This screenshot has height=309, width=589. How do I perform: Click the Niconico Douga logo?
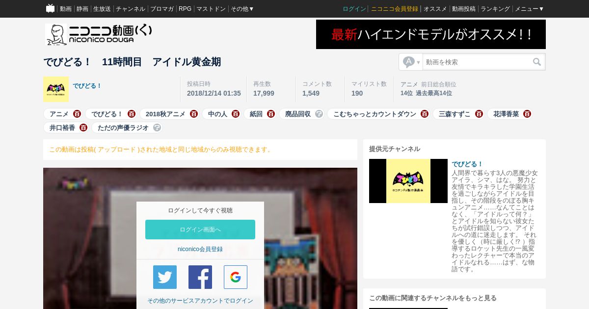point(99,34)
